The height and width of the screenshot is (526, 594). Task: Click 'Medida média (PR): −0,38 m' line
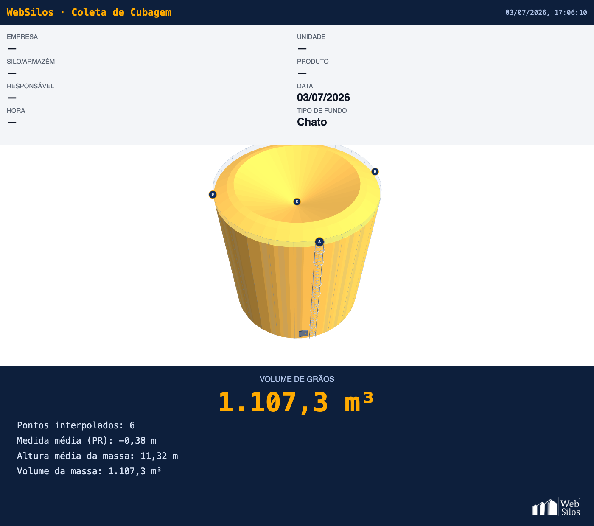pyautogui.click(x=87, y=441)
